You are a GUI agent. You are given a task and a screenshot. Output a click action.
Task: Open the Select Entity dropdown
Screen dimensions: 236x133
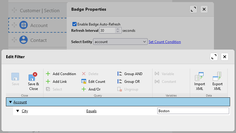120,42
